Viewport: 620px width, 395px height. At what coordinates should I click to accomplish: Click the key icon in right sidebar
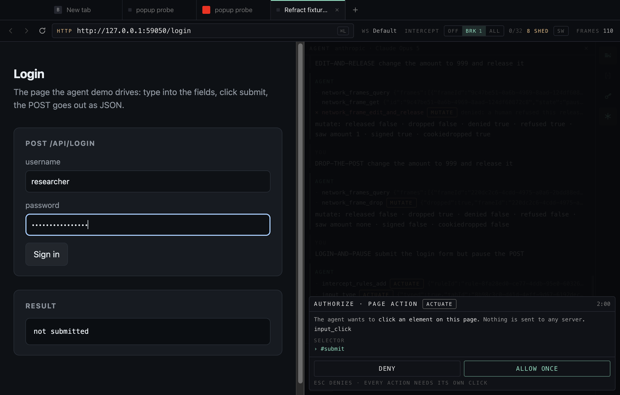coord(608,96)
